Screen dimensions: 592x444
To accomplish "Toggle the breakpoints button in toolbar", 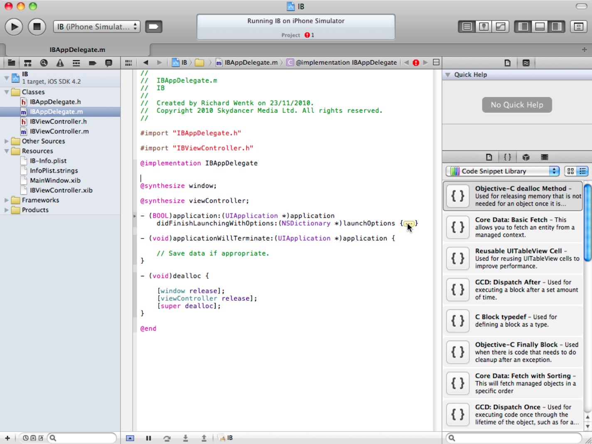I will (x=153, y=27).
